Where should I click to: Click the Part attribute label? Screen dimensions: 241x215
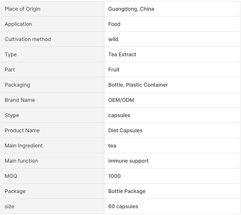(x=10, y=70)
